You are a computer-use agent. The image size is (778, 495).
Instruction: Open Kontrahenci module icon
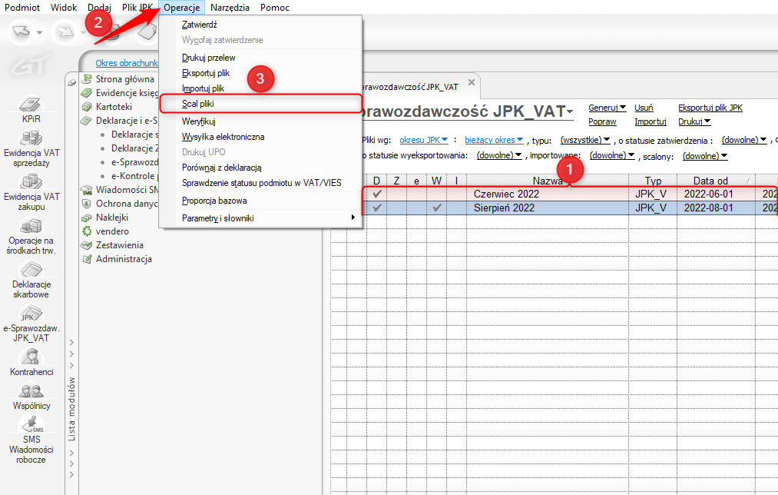point(31,363)
